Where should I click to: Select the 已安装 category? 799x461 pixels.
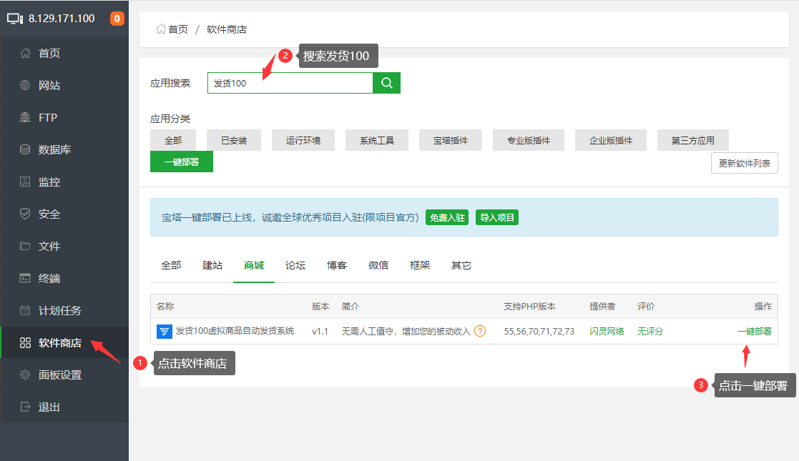point(234,140)
